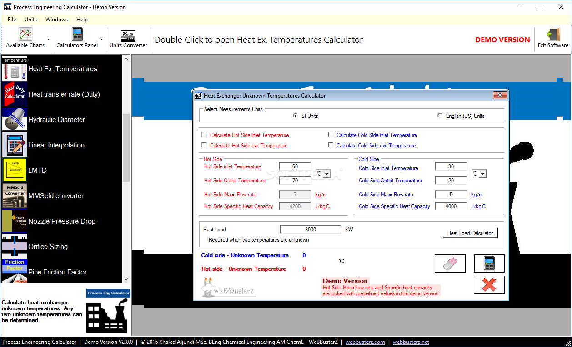Image resolution: width=572 pixels, height=347 pixels.
Task: Open the Windows menu
Action: [x=56, y=20]
